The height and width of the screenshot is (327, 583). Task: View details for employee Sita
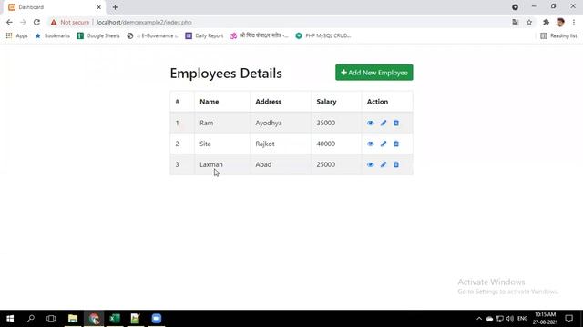[371, 144]
